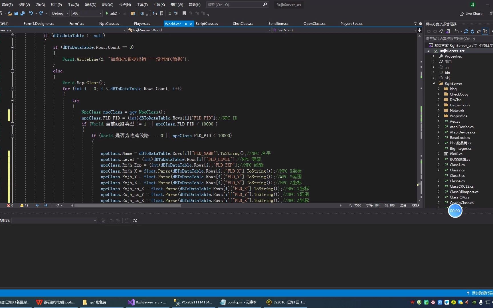Toggle the bookmark icon in toolbar
Screen dimensions: 493x308
(184, 13)
